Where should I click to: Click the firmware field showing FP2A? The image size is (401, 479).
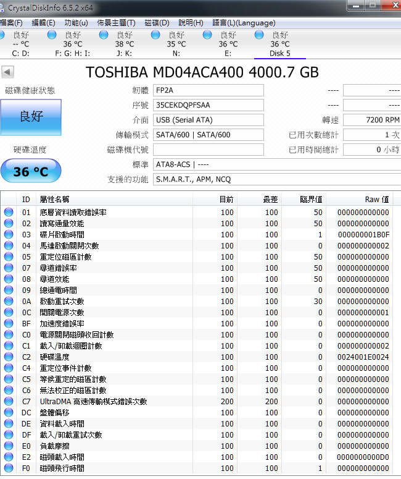(208, 90)
